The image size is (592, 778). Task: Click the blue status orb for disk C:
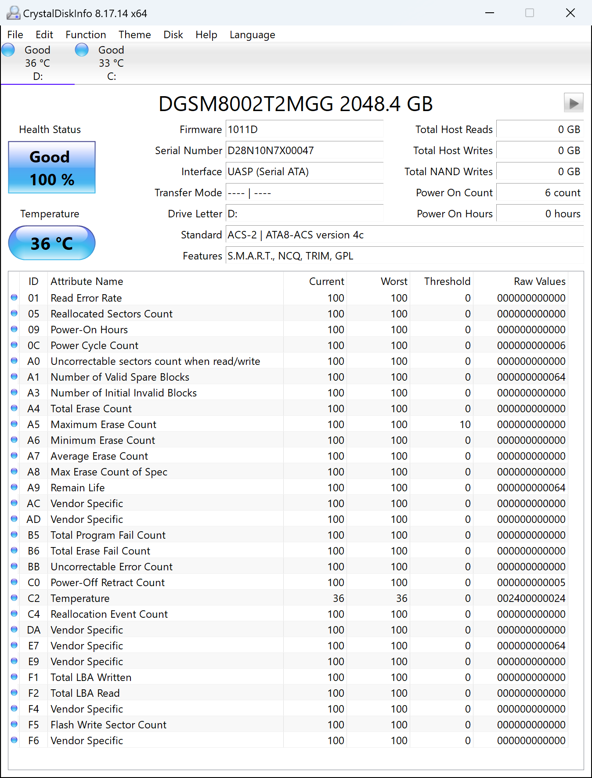tap(82, 50)
